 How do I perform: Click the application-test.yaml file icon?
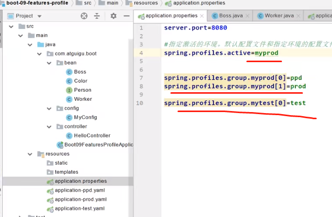pos(50,209)
